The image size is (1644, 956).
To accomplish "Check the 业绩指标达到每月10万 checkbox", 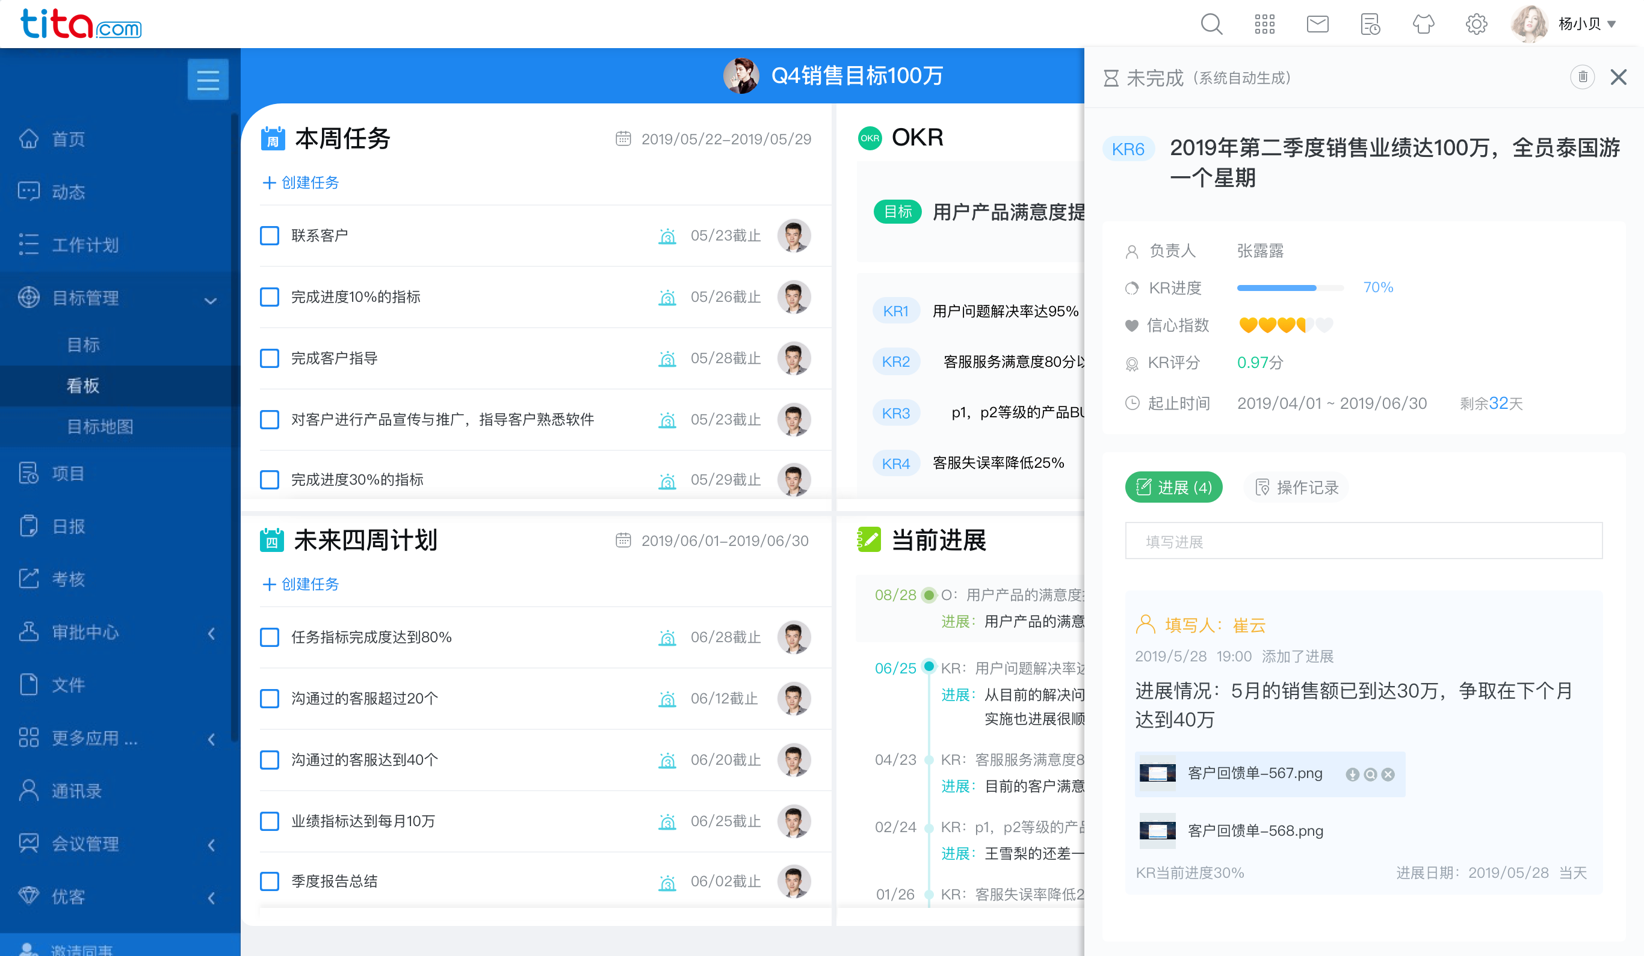I will [270, 821].
